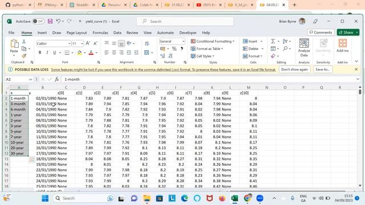
Task: Click the data loss warning link
Action: coord(163,69)
